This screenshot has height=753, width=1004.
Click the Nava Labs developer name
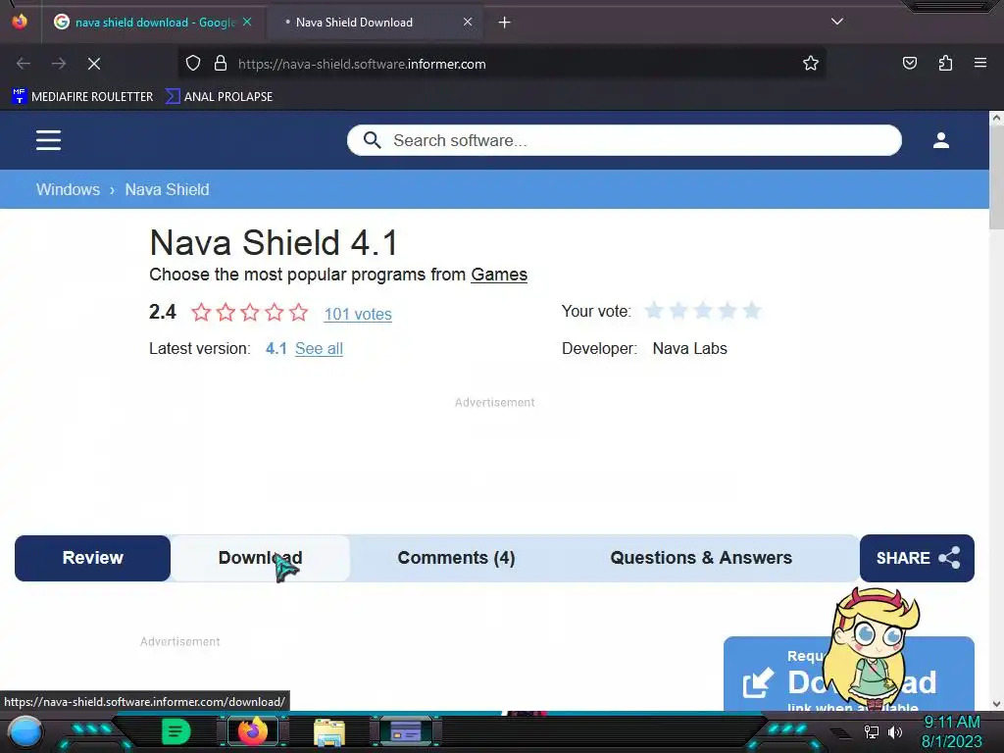click(689, 348)
